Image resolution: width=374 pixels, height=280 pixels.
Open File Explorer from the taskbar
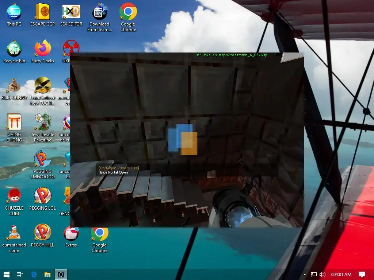47,275
